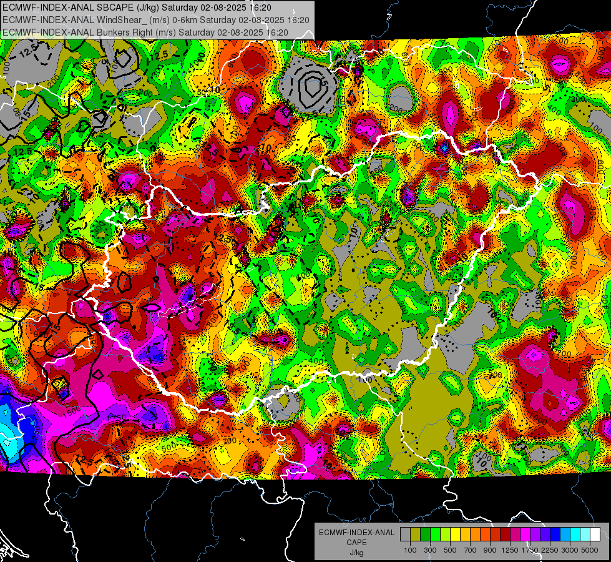Click the legend tick label 2250
Viewport: 611px width, 562px height.
click(550, 550)
